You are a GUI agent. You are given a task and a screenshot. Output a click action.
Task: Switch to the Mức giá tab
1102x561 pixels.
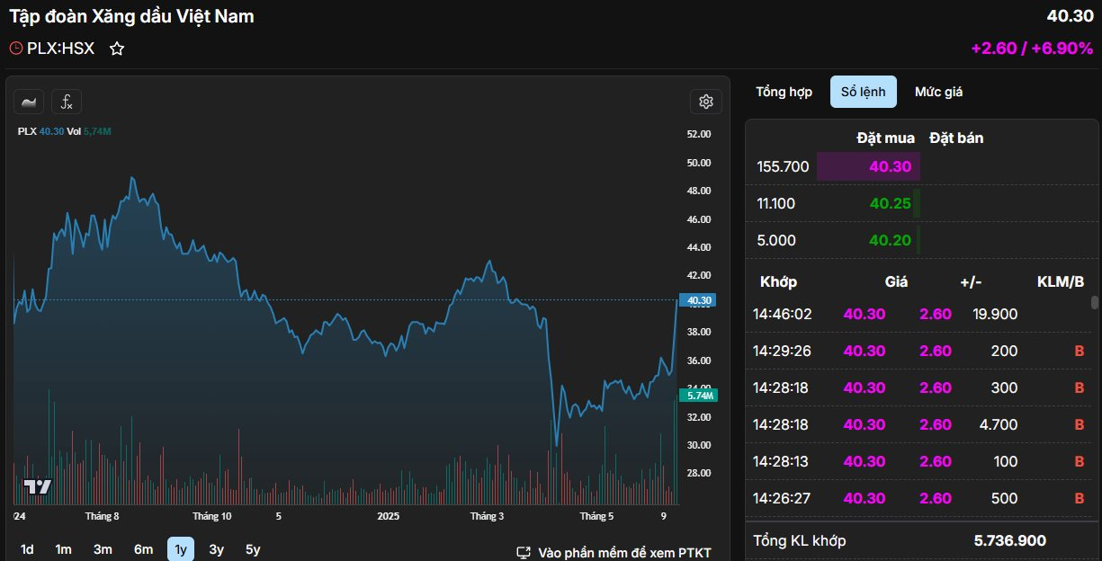point(938,92)
